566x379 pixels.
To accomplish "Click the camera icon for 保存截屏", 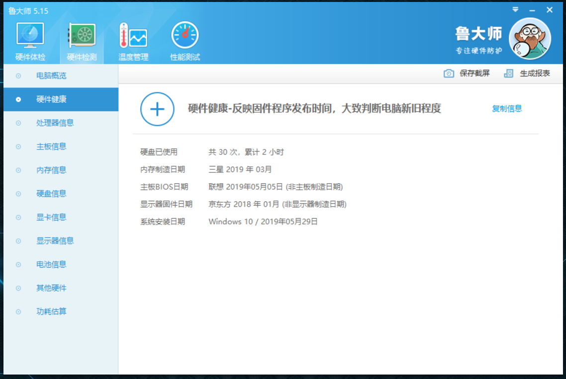I will click(449, 74).
